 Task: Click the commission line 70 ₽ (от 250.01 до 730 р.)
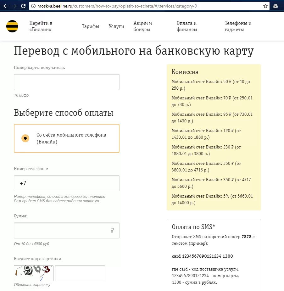(x=212, y=101)
